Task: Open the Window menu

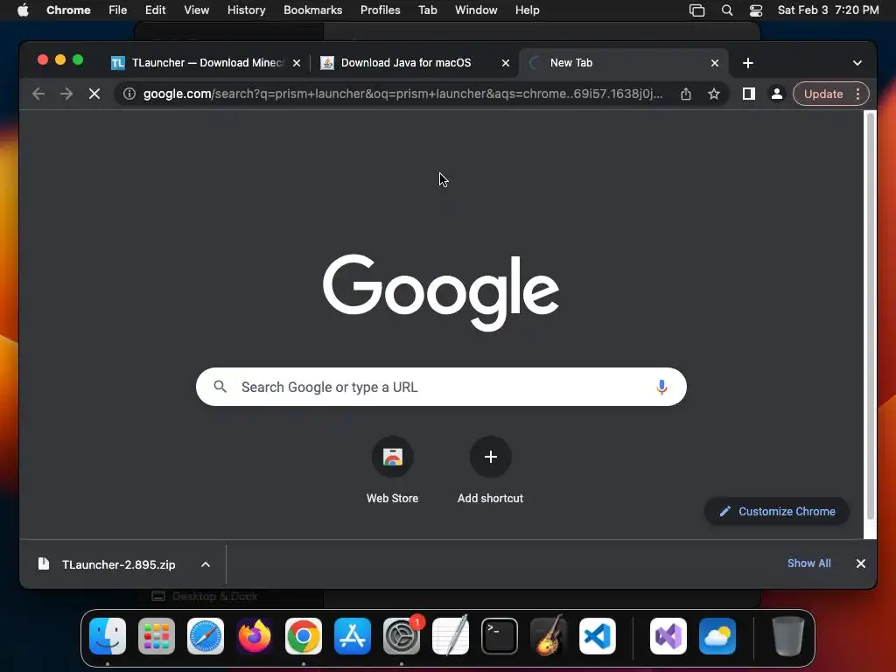Action: pyautogui.click(x=475, y=10)
